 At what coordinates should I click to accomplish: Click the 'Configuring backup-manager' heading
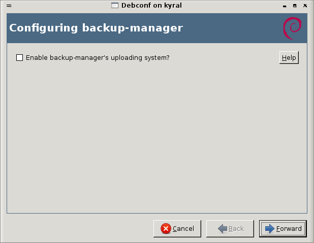[x=96, y=28]
